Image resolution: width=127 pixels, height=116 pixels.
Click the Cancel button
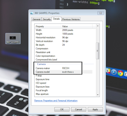tap(78, 109)
